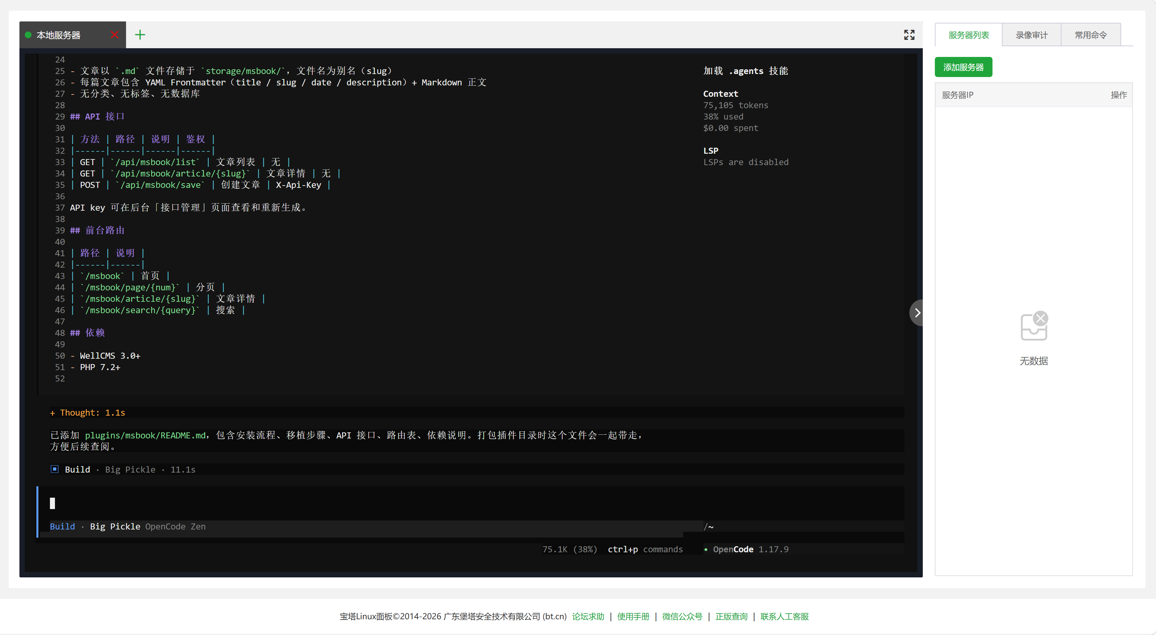Click the 'ctrl+p commands' hint
This screenshot has width=1156, height=635.
click(645, 549)
